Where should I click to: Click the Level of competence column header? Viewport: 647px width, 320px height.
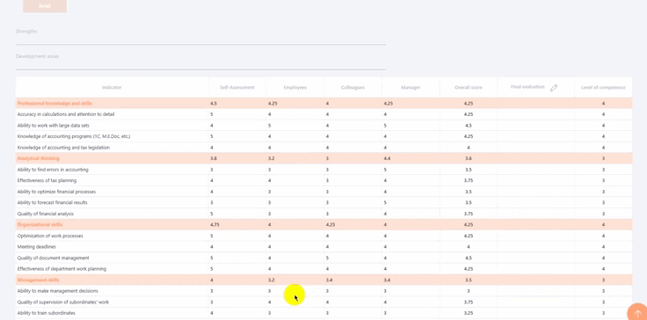tap(603, 88)
